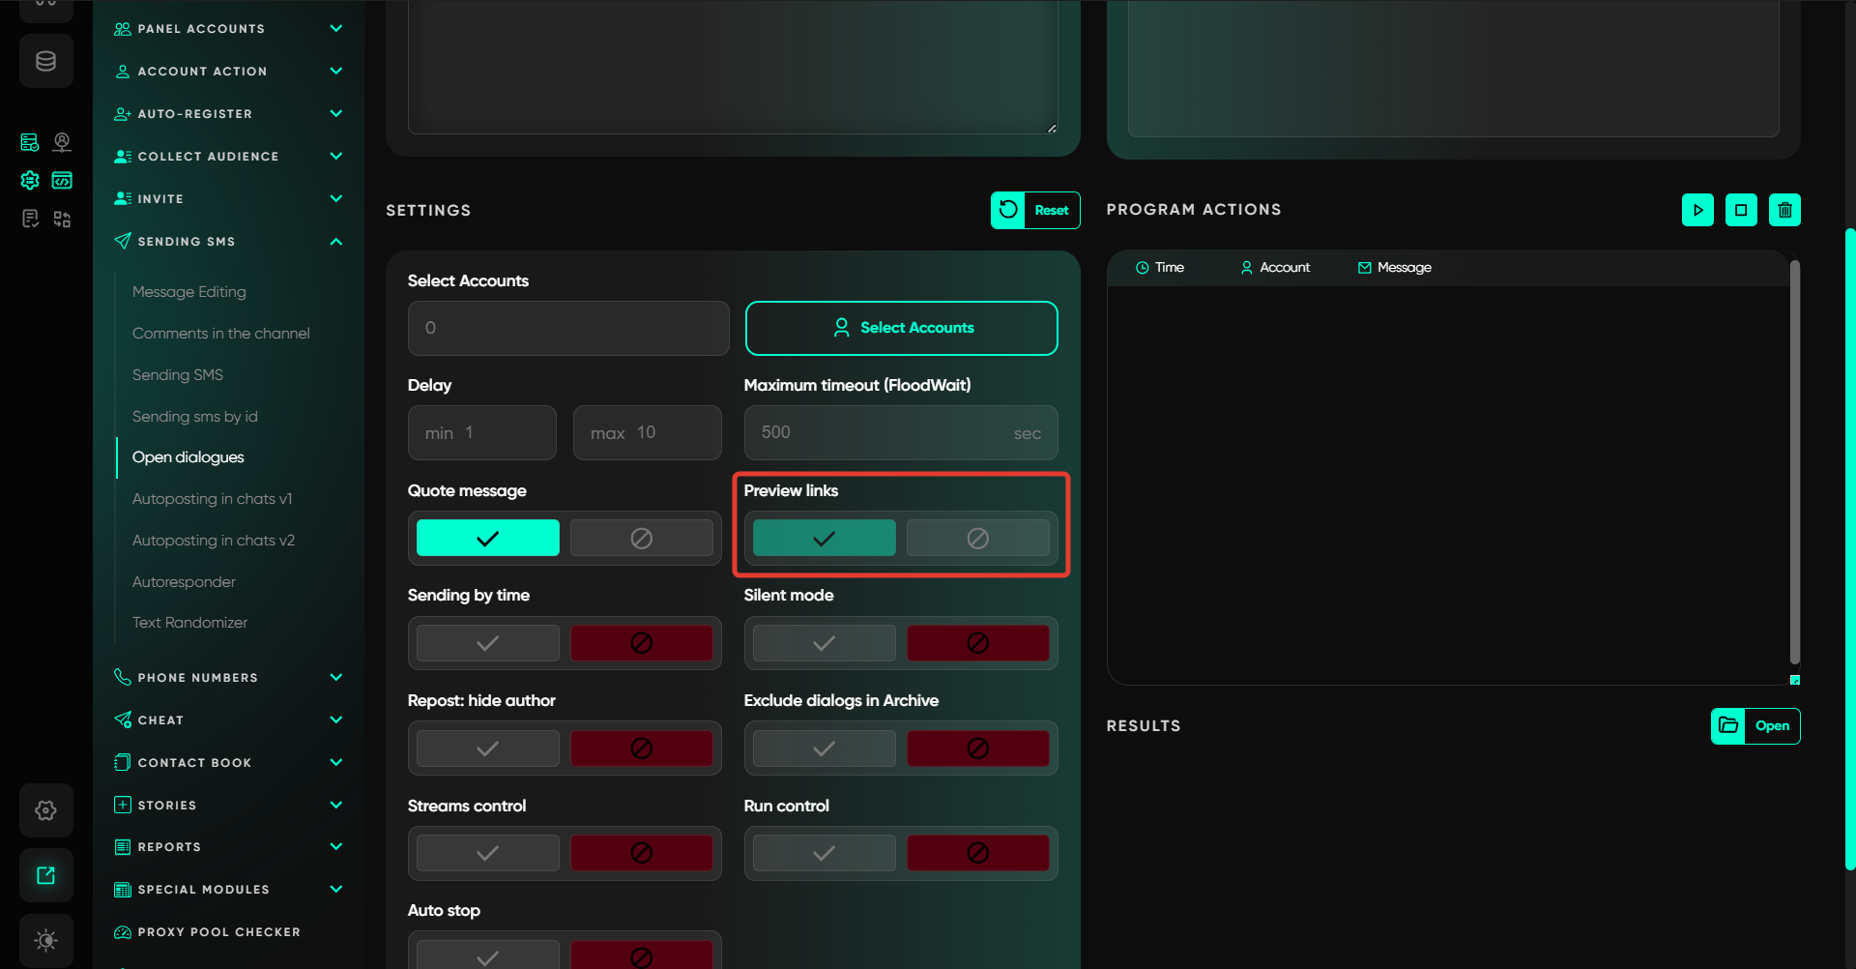Click the database icon in the left rail
This screenshot has width=1856, height=969.
tap(45, 61)
